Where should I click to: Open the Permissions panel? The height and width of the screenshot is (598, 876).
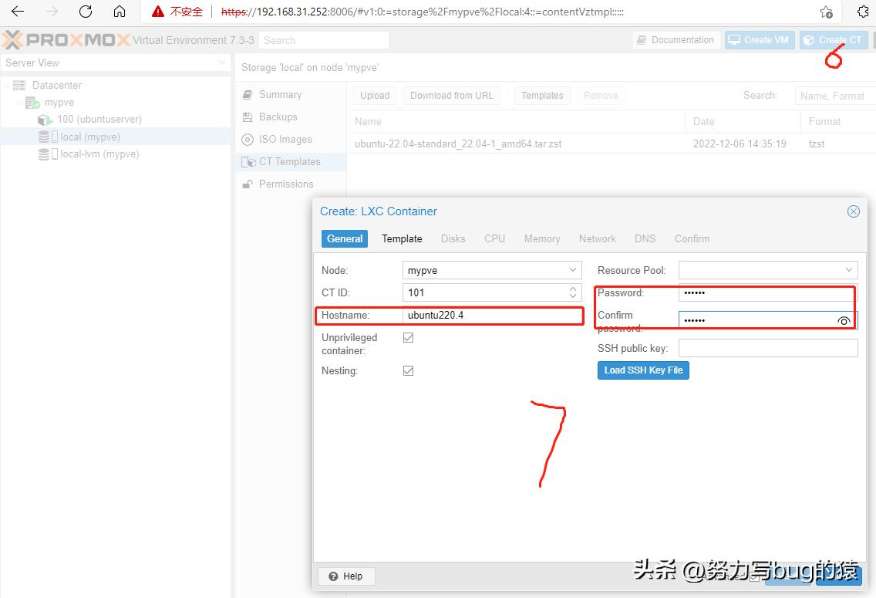287,184
